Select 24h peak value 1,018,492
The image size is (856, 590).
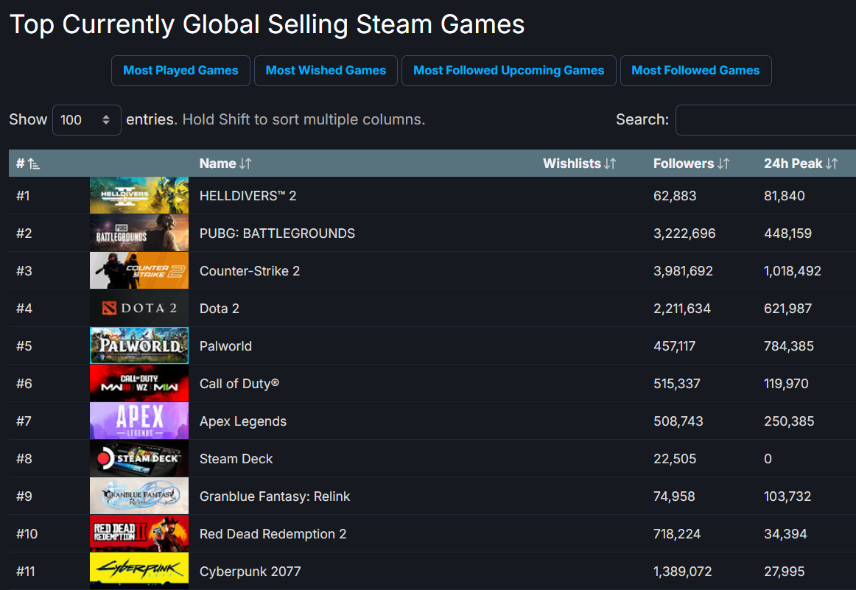coord(793,271)
